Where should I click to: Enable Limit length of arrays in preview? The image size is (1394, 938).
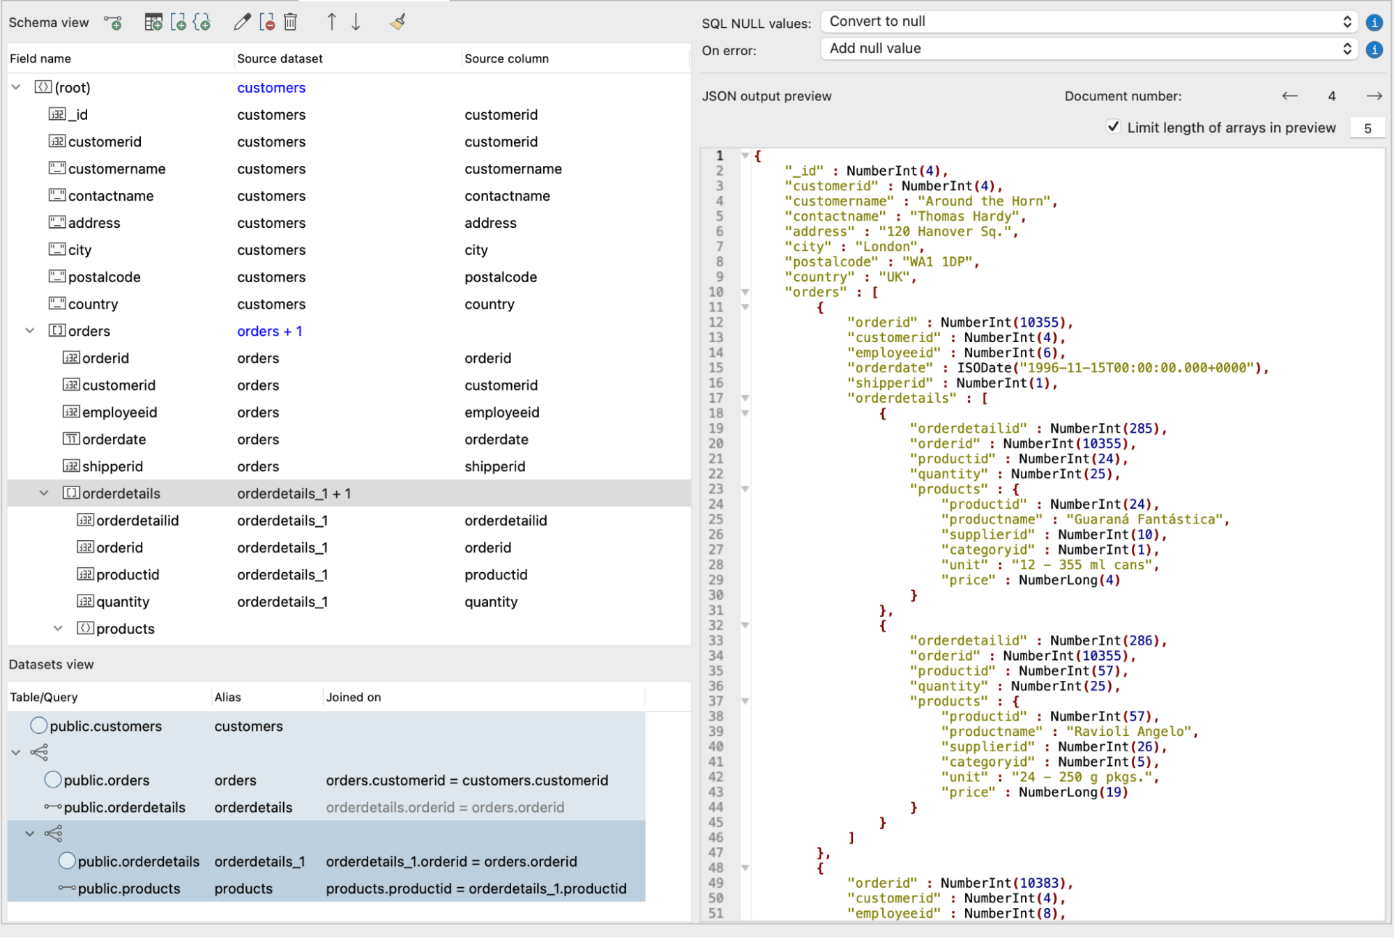(x=1114, y=128)
